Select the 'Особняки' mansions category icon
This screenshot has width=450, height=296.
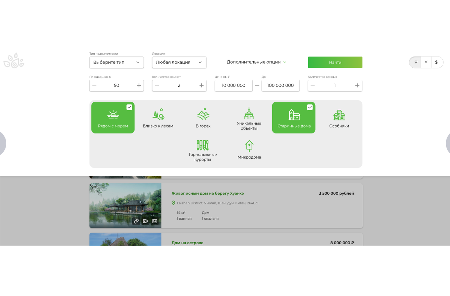[339, 115]
